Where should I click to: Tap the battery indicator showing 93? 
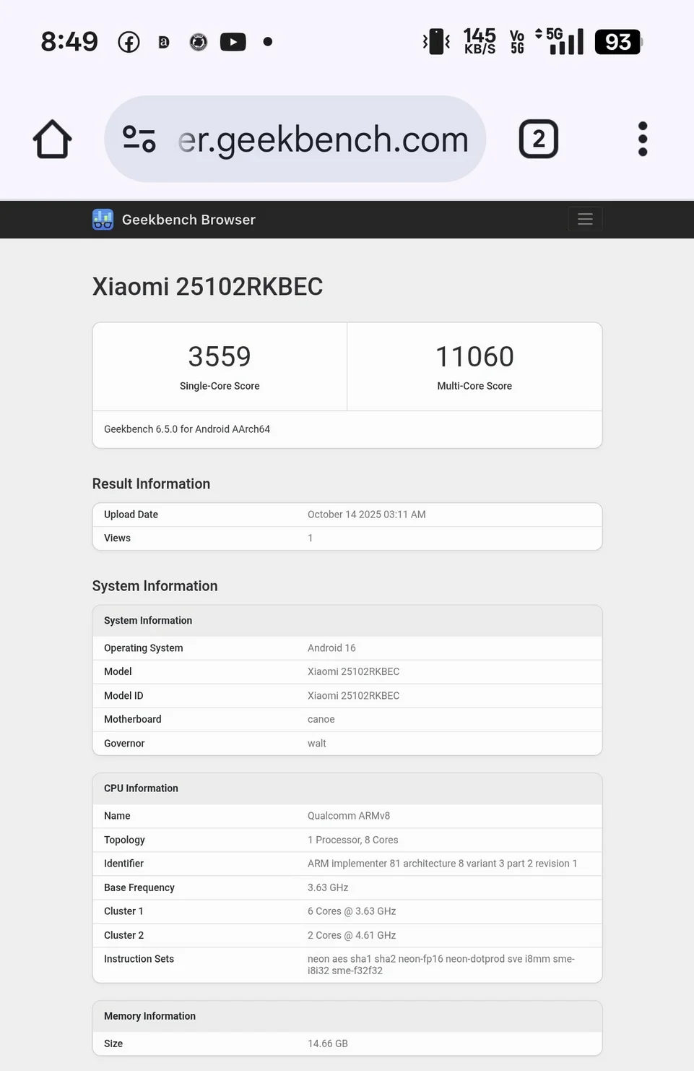click(617, 41)
